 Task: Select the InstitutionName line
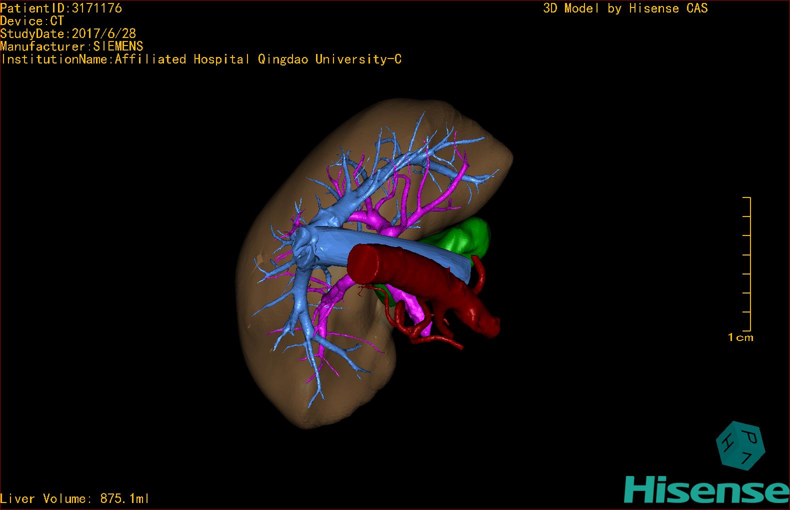pyautogui.click(x=201, y=59)
